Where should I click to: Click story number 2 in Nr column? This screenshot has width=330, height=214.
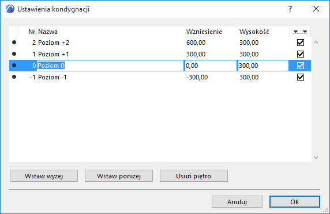click(x=34, y=43)
